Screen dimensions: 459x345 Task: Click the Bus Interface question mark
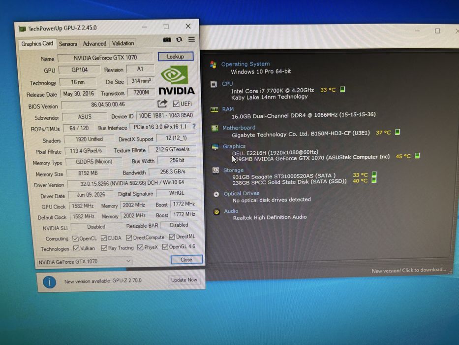194,127
